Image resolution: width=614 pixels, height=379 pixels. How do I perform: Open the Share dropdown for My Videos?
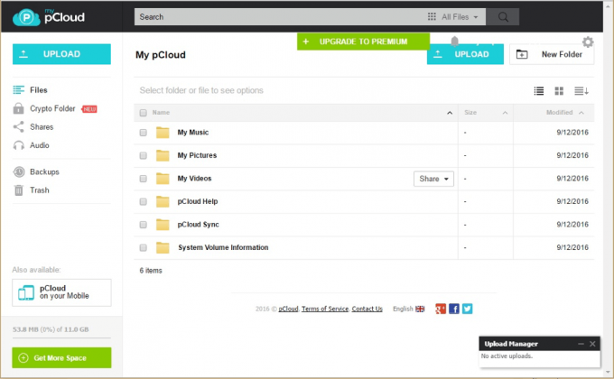click(x=433, y=179)
